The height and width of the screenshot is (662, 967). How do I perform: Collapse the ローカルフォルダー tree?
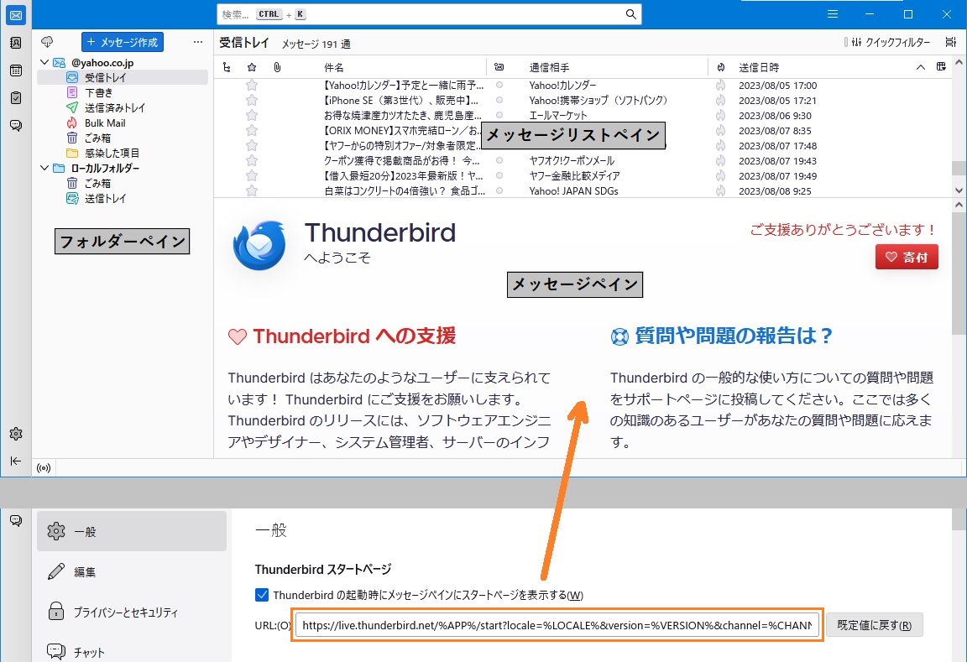click(44, 169)
